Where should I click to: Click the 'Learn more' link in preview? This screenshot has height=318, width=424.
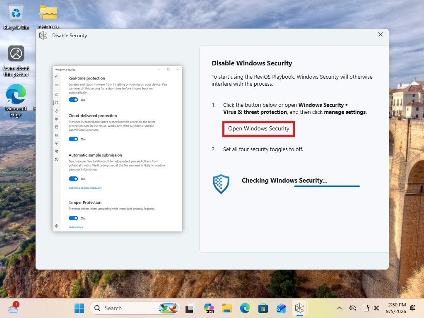tap(76, 227)
